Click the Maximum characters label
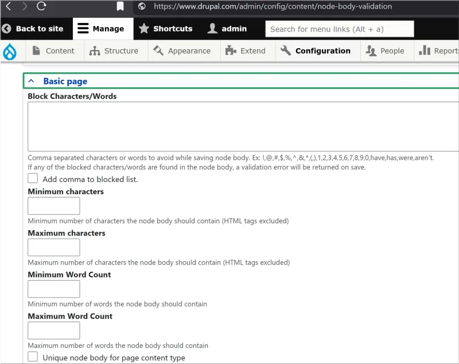The width and height of the screenshot is (459, 364). [67, 233]
